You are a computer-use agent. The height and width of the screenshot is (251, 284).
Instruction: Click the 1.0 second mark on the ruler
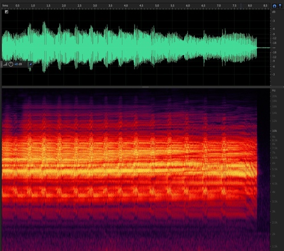coord(33,6)
